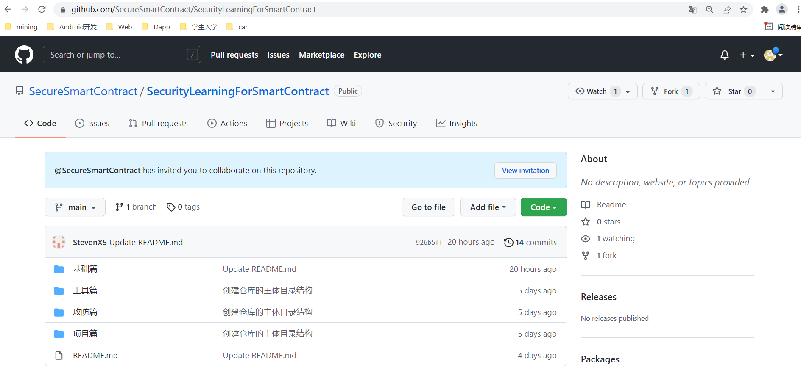Open the 0 stars link
The height and width of the screenshot is (370, 801).
point(601,221)
